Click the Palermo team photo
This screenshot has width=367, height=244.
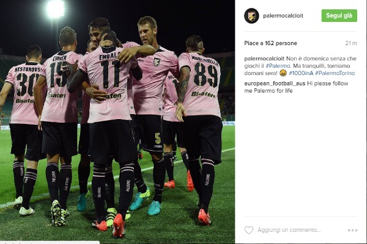(117, 121)
